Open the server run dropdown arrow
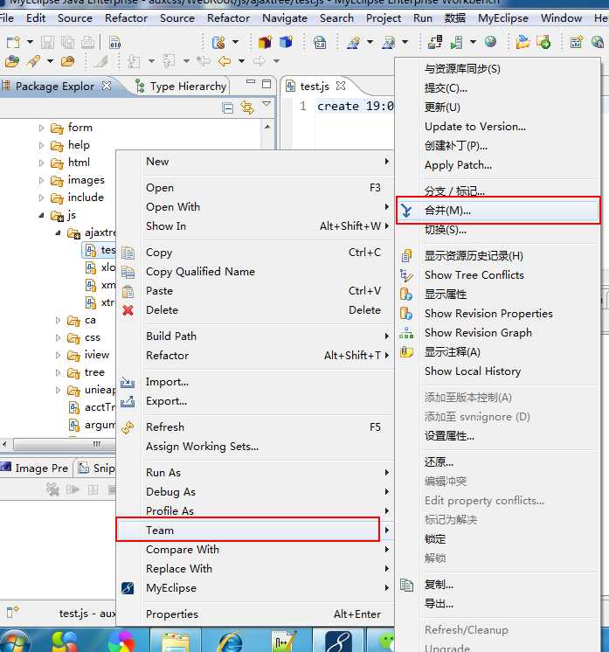This screenshot has width=609, height=652. 473,42
